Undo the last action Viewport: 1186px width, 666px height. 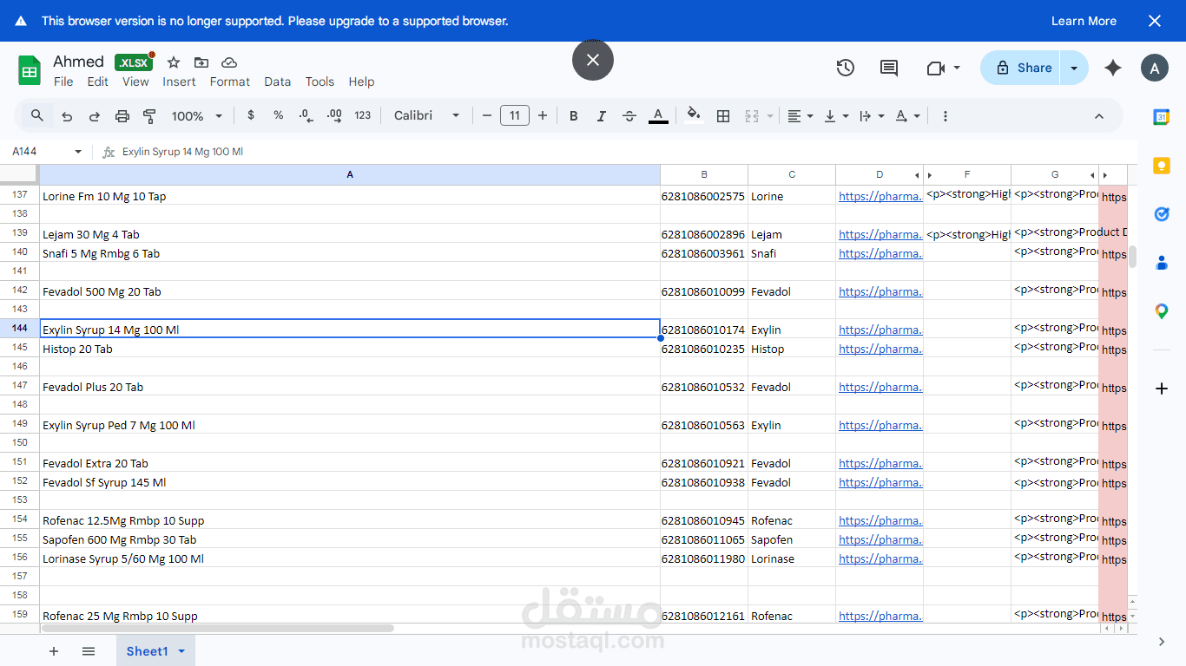67,115
